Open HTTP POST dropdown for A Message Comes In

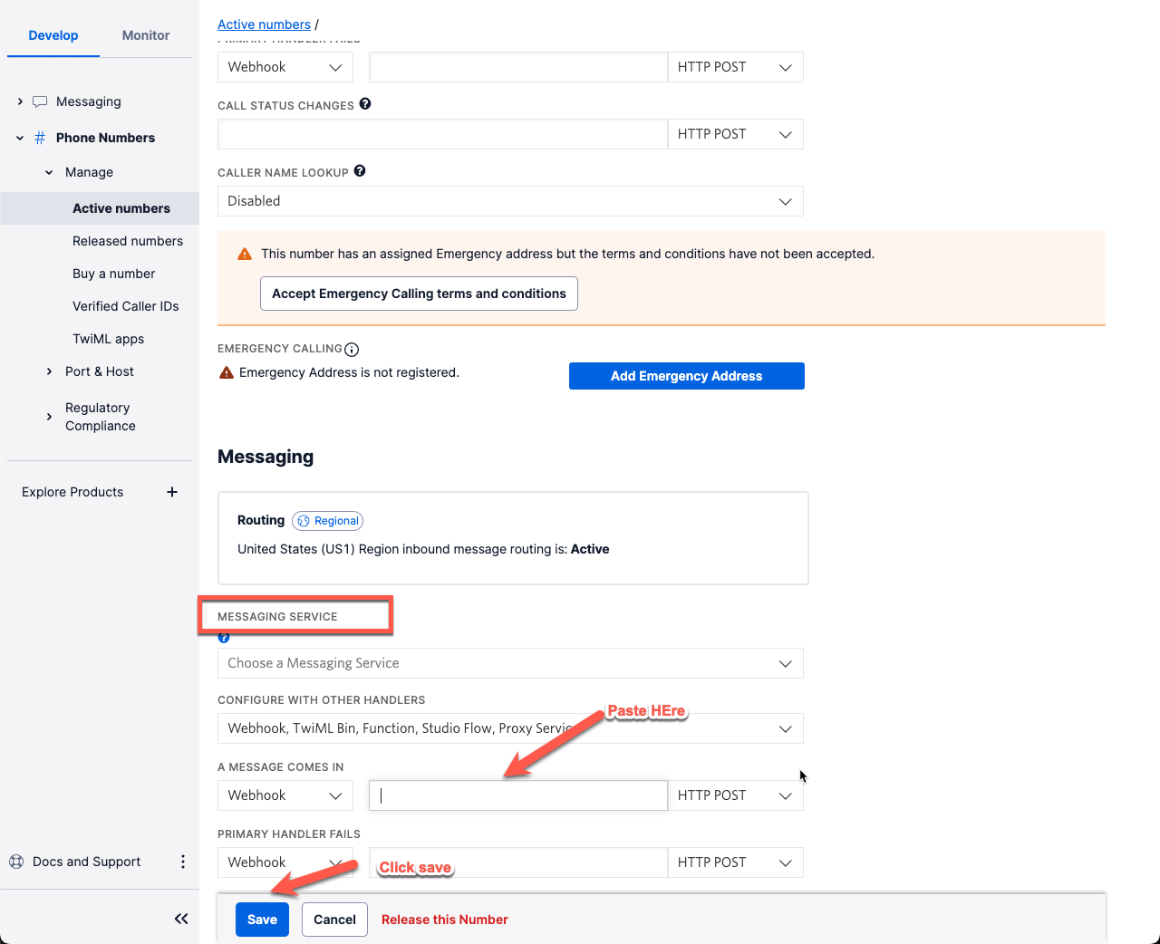735,795
